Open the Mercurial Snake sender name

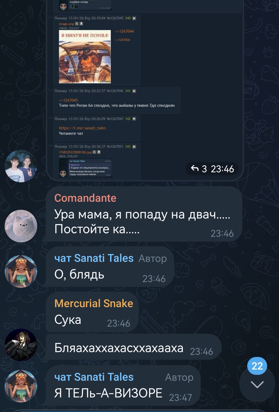point(94,303)
